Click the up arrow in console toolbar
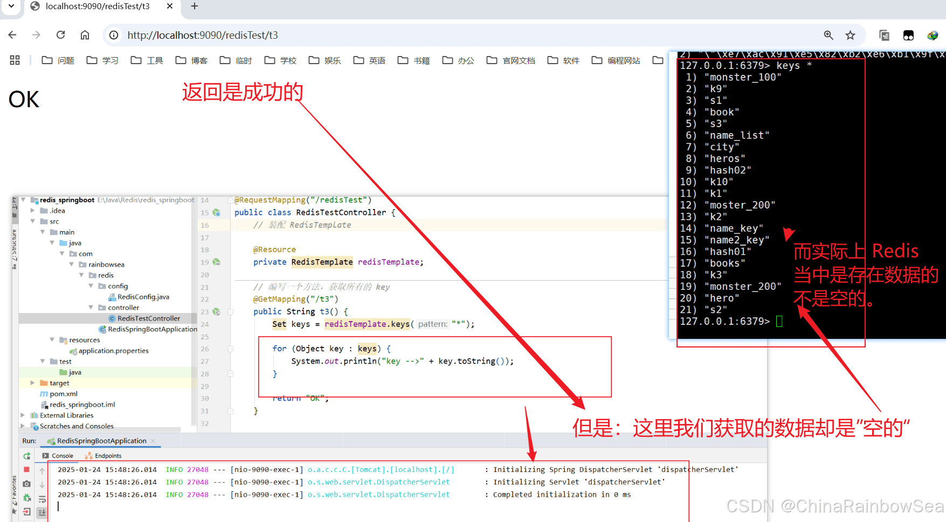The width and height of the screenshot is (946, 522). tap(42, 471)
